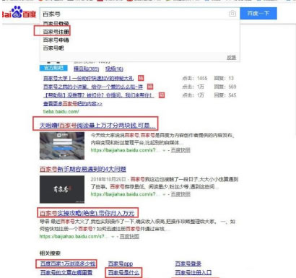The height and width of the screenshot is (278, 296).
Task: Click 回复: 569 count text
Action: tap(225, 87)
